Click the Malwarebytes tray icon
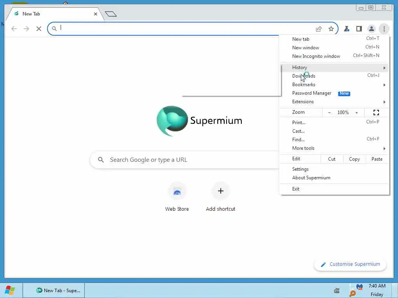Viewport: 398px width, 298px height. tap(360, 287)
